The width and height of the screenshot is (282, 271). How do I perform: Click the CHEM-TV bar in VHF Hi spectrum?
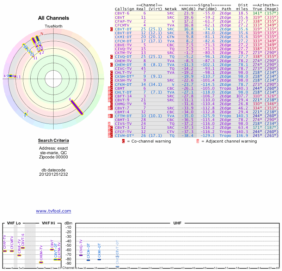(41, 262)
